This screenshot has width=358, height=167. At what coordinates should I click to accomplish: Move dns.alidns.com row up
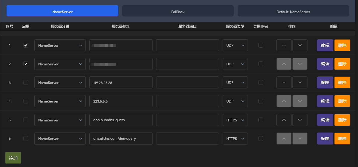[x=284, y=139]
